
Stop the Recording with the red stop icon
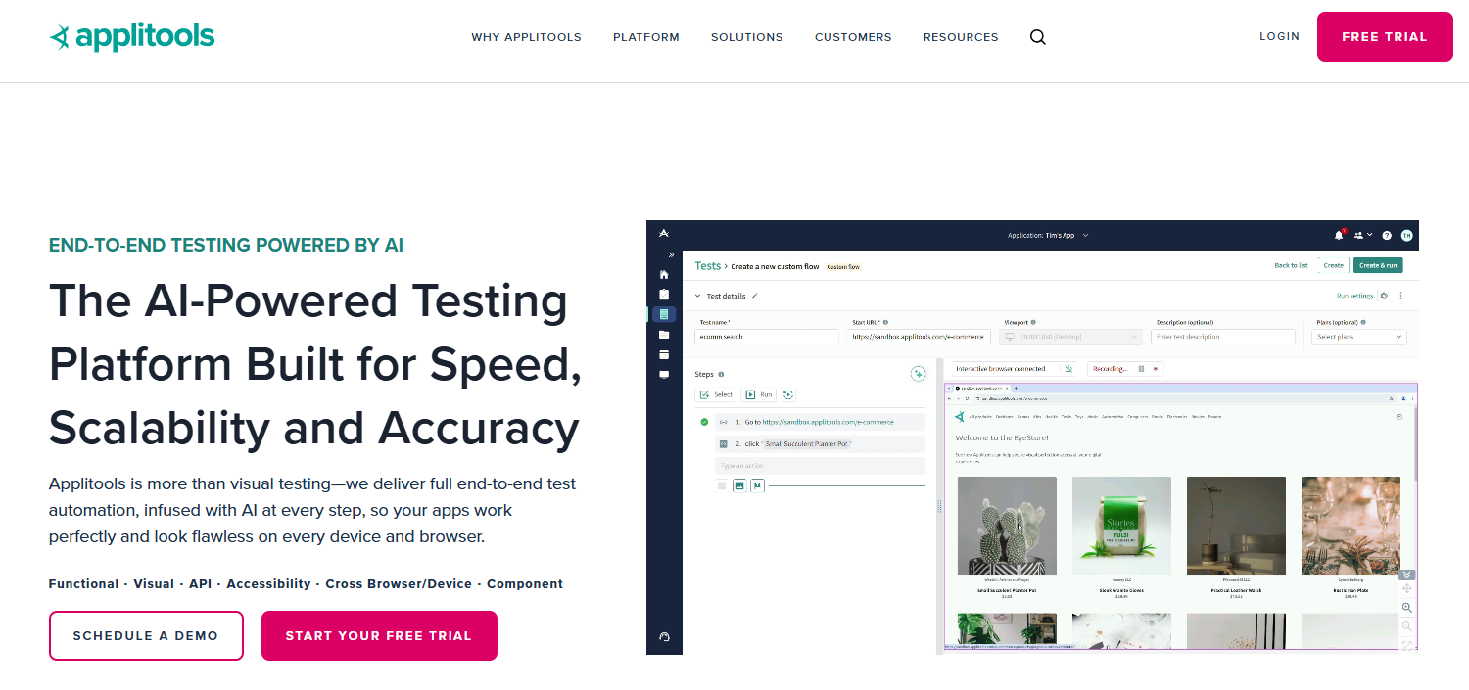1156,368
